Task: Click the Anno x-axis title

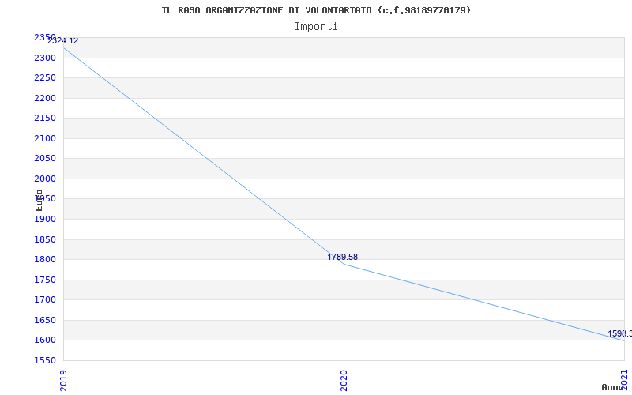Action: click(613, 387)
